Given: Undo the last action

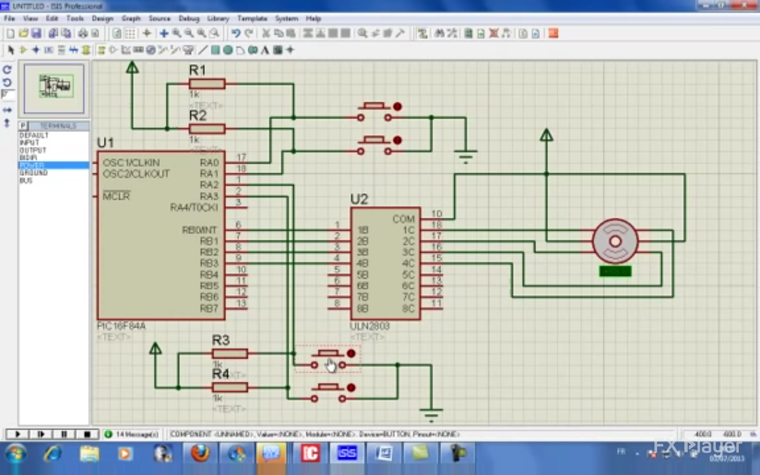Looking at the screenshot, I should point(236,33).
